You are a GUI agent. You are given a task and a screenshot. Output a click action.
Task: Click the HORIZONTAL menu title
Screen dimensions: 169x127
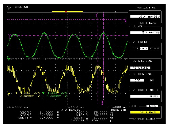pos(146,7)
